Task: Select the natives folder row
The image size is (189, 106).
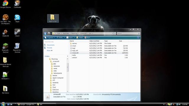Action: coord(99,43)
